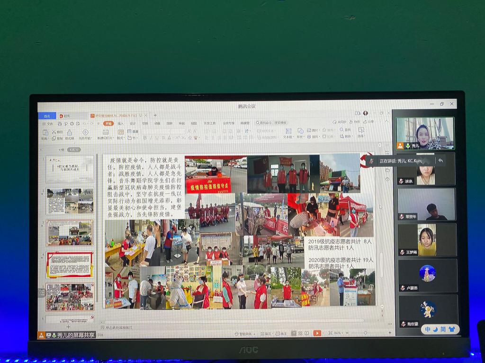Open the Layout (版式) icon
The width and height of the screenshot is (485, 363).
(121, 132)
